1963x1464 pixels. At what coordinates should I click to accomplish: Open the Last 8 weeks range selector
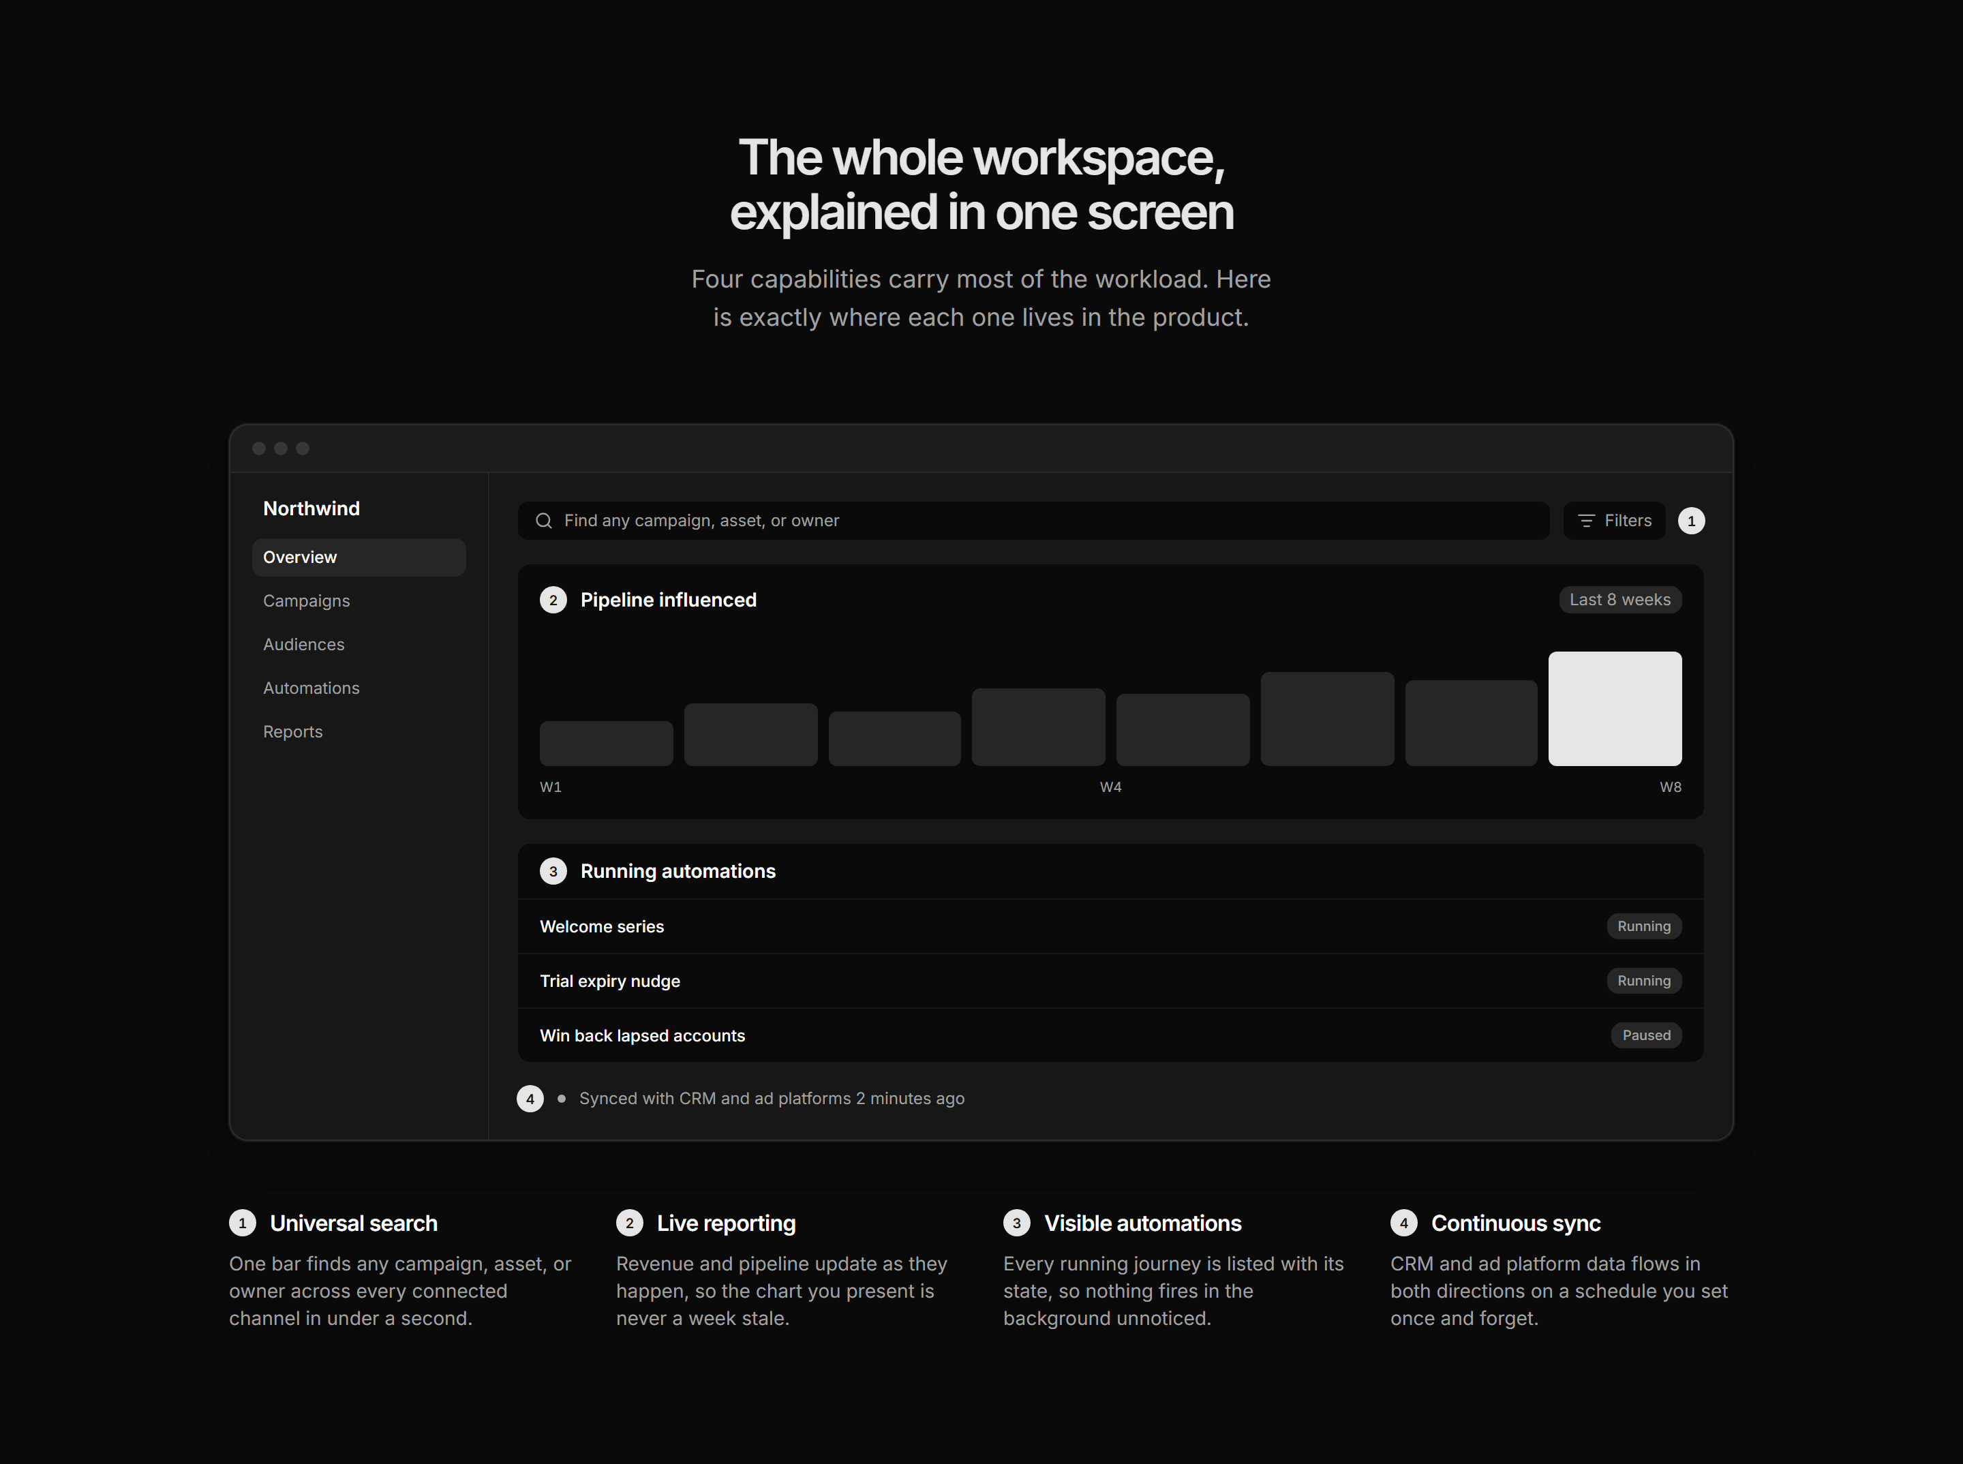[x=1620, y=600]
